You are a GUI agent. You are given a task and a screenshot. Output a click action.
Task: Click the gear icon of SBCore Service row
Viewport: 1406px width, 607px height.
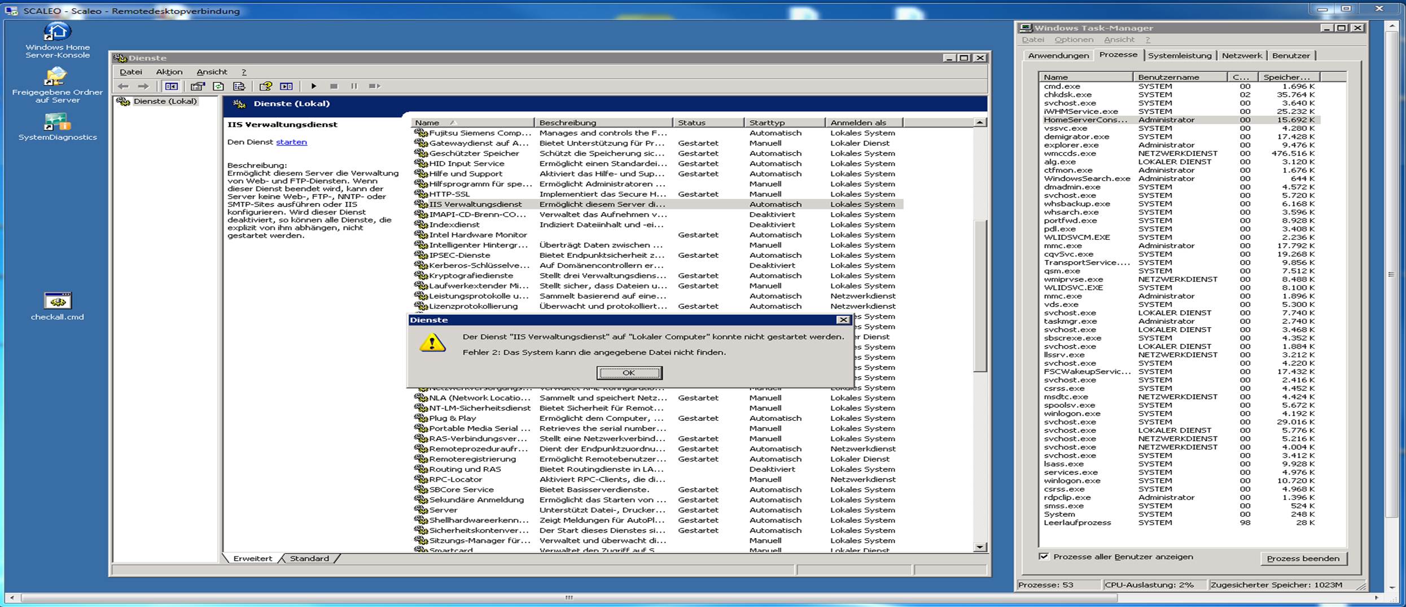pyautogui.click(x=421, y=490)
